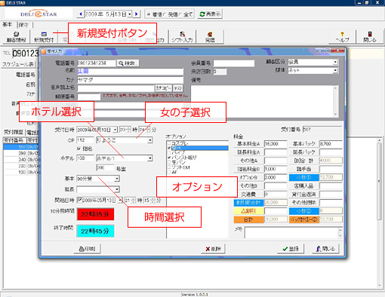This screenshot has width=385, height=297.
Task: Click the 基本料金A field showing 16,000
Action: (276, 144)
